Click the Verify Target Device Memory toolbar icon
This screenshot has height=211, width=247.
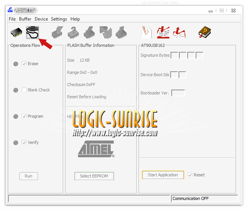tap(106, 32)
